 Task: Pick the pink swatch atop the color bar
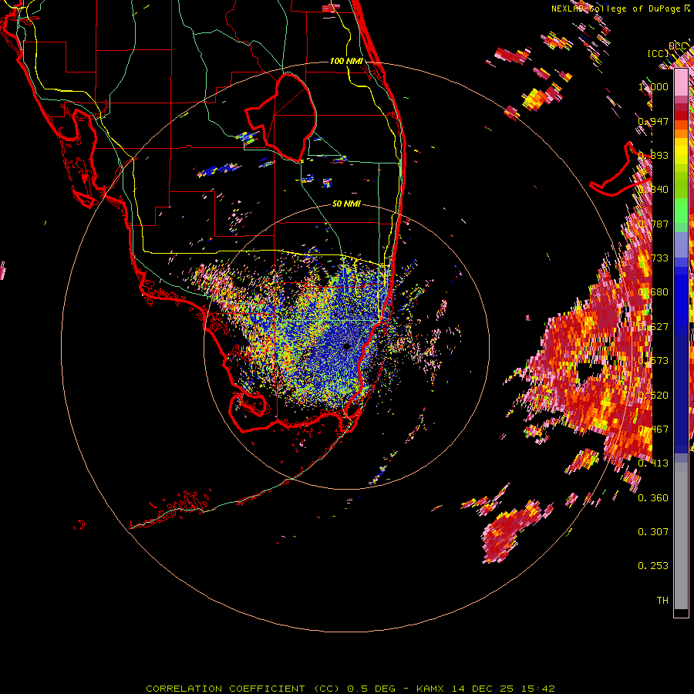pos(681,82)
